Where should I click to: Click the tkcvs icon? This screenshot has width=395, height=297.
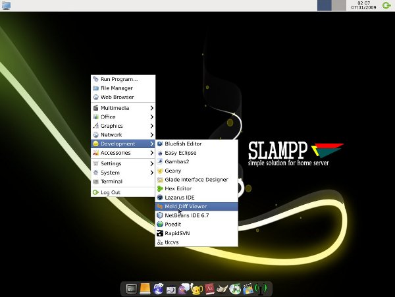tap(160, 242)
